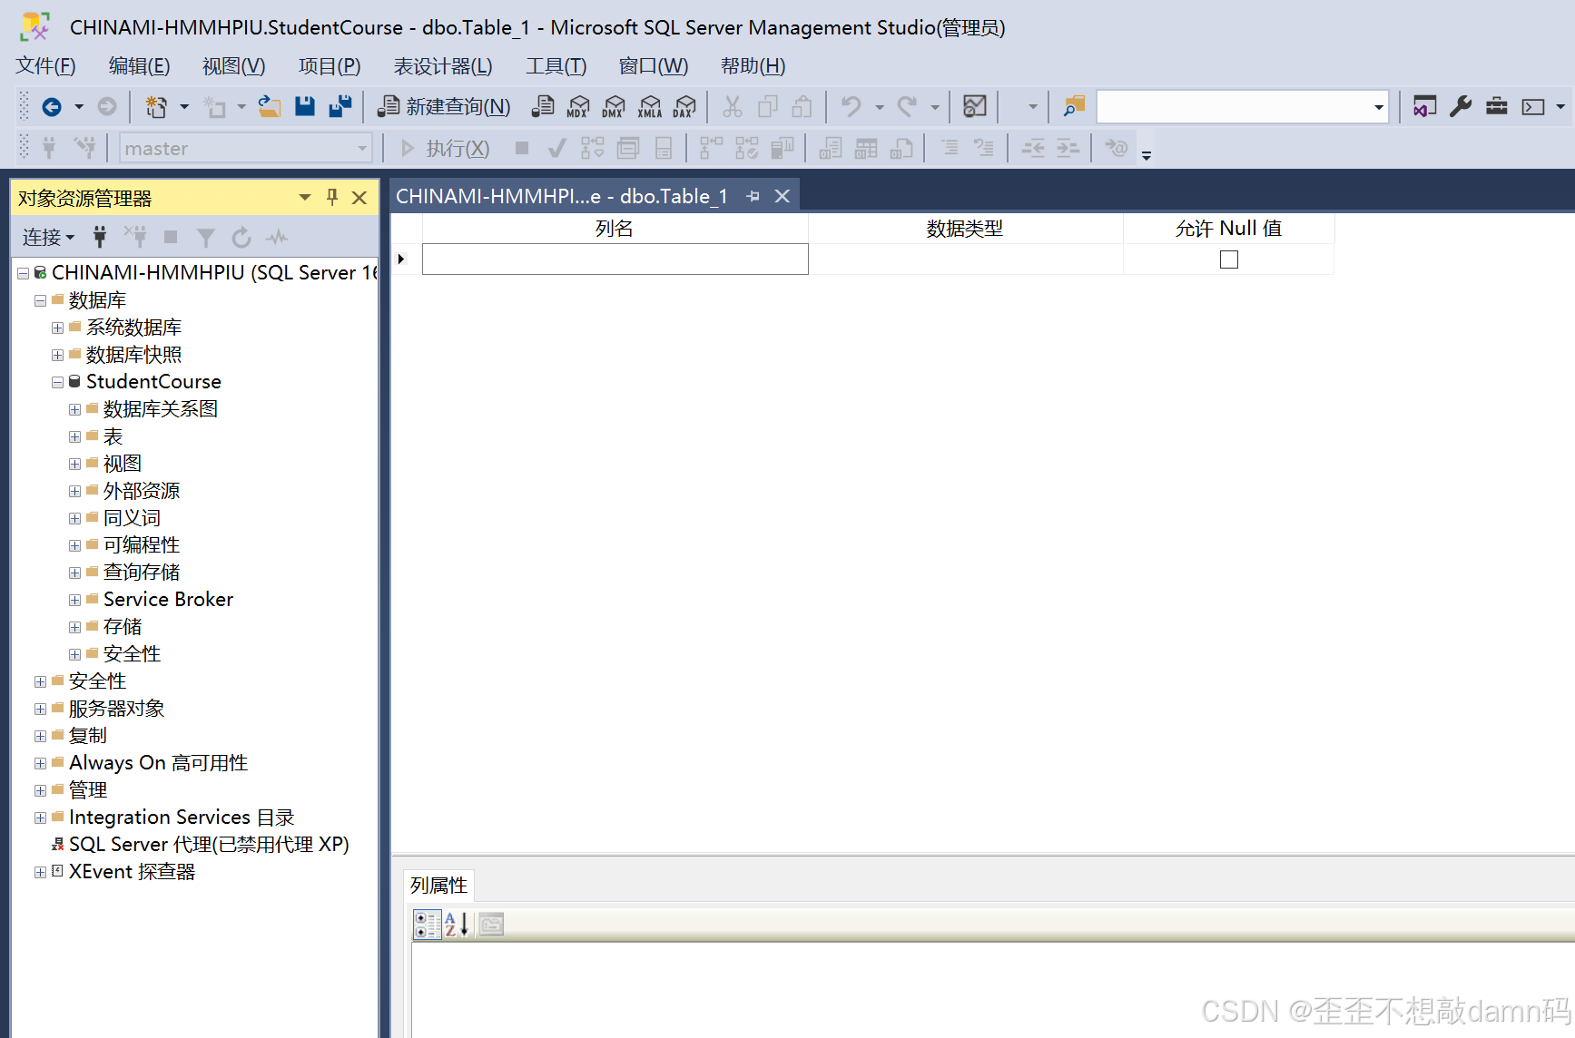Click the DAX query icon
This screenshot has height=1038, width=1575.
point(685,107)
